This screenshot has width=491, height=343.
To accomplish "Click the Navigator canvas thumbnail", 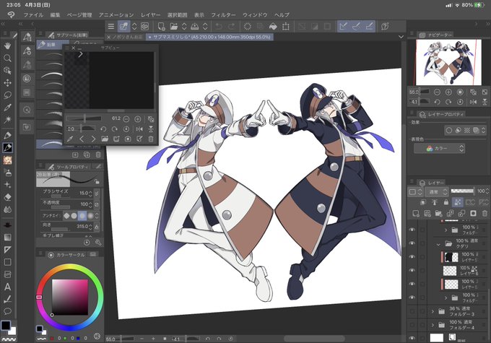I will click(448, 62).
